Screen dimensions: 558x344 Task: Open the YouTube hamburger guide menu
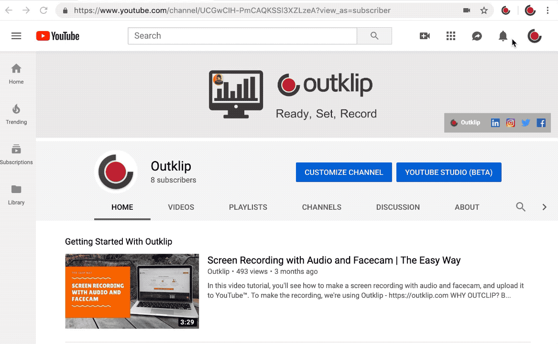tap(16, 36)
